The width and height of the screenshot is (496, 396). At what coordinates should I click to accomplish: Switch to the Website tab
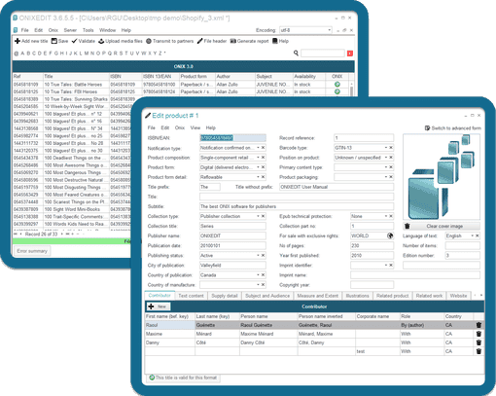[x=458, y=296]
